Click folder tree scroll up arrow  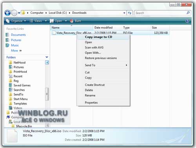coord(47,62)
